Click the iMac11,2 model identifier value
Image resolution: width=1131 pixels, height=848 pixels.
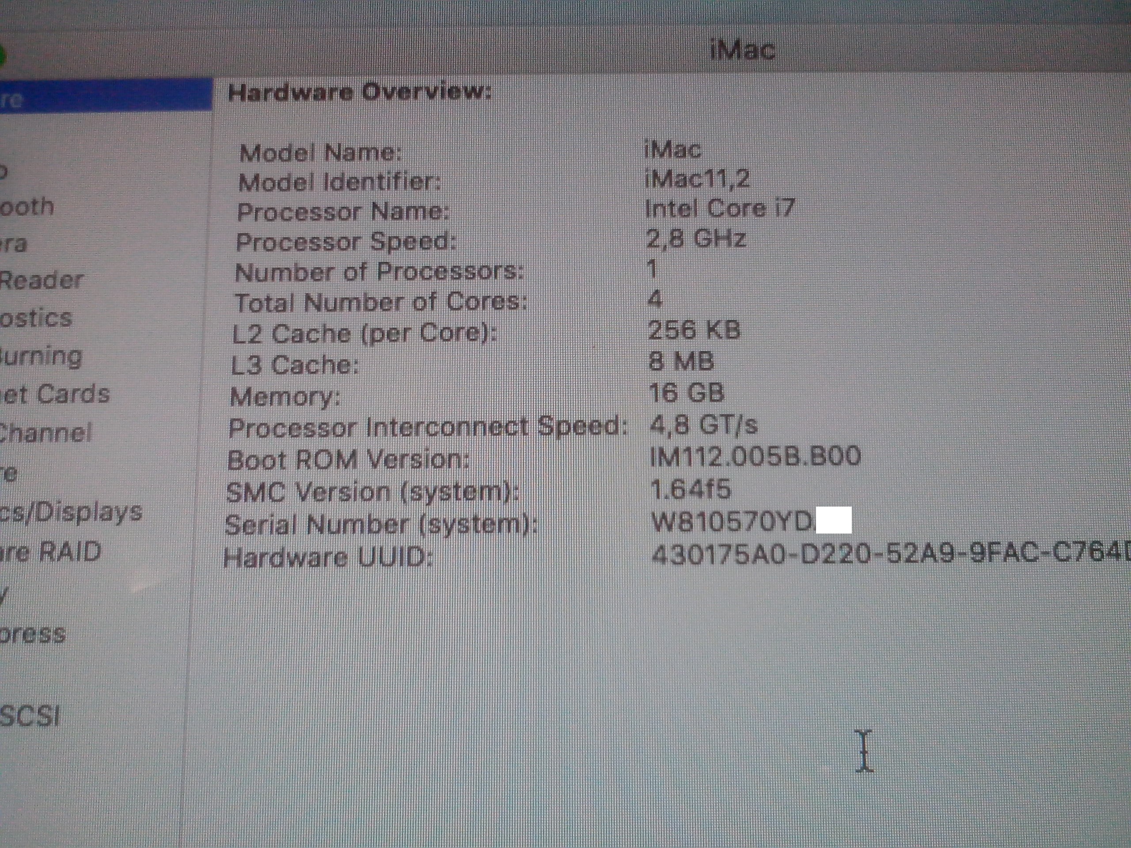(x=698, y=178)
